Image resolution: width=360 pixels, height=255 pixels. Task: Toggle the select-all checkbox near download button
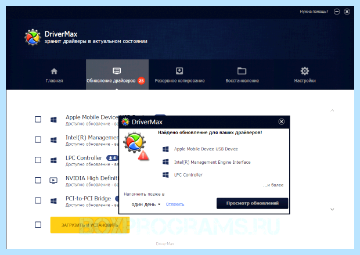coord(38,224)
